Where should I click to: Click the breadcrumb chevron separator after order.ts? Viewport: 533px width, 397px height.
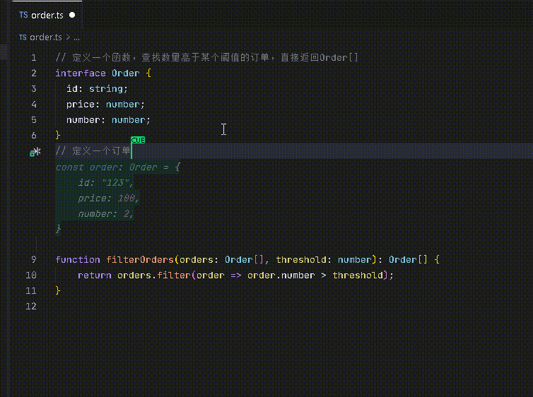point(68,37)
